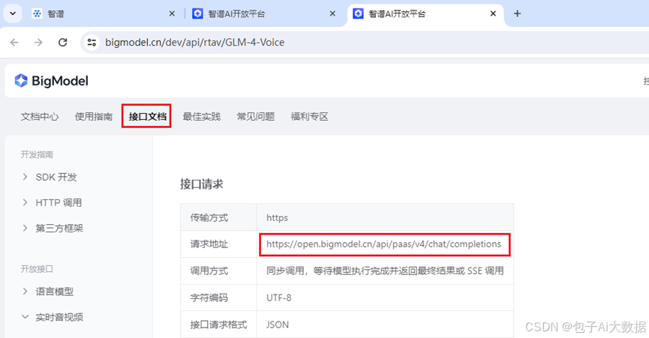Image resolution: width=649 pixels, height=338 pixels.
Task: Reload the current page
Action: tap(62, 42)
